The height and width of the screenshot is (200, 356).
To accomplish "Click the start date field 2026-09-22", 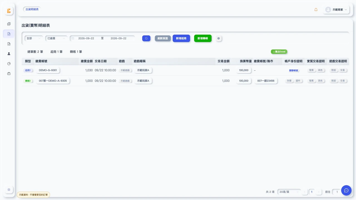I will (x=86, y=38).
